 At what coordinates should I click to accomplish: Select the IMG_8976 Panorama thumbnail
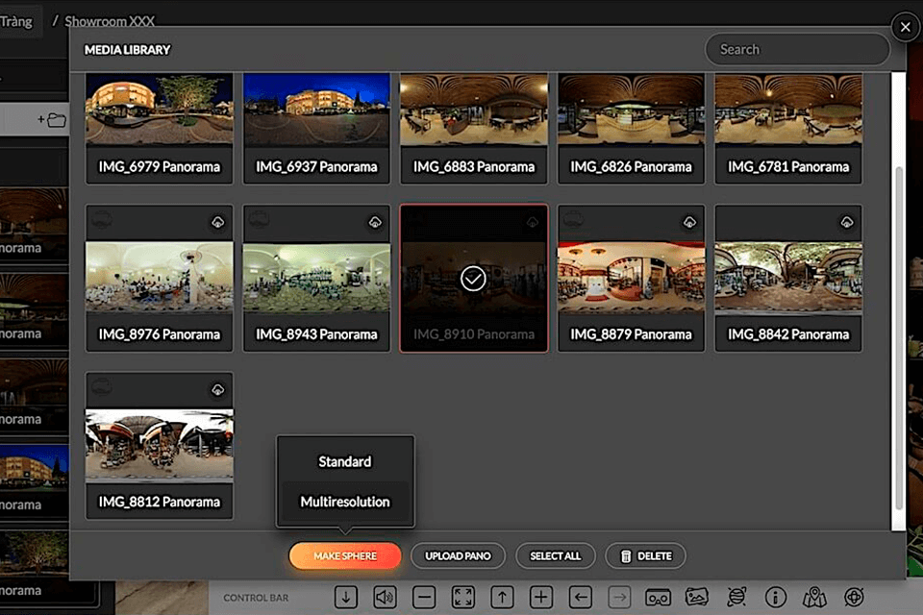[x=159, y=277]
